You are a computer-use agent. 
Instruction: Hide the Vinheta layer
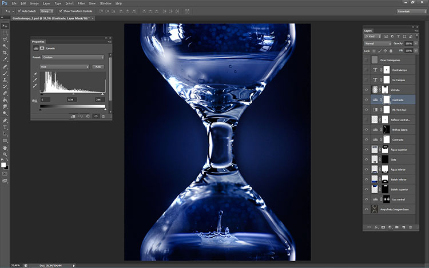pyautogui.click(x=366, y=90)
